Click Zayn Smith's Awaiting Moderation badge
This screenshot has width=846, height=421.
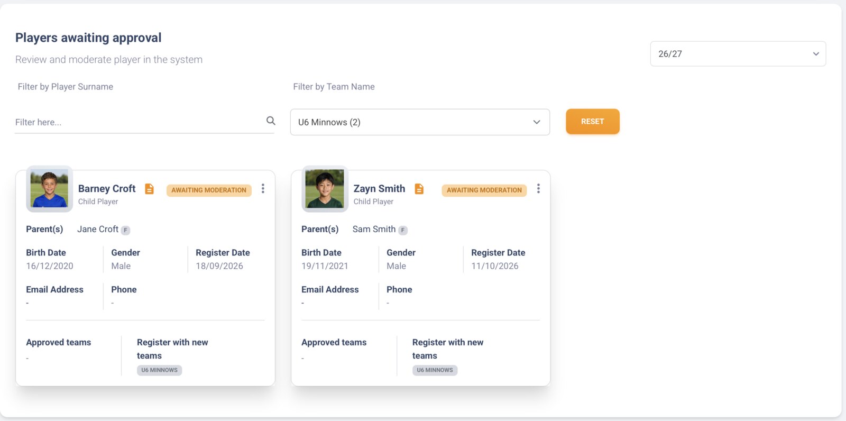tap(484, 190)
